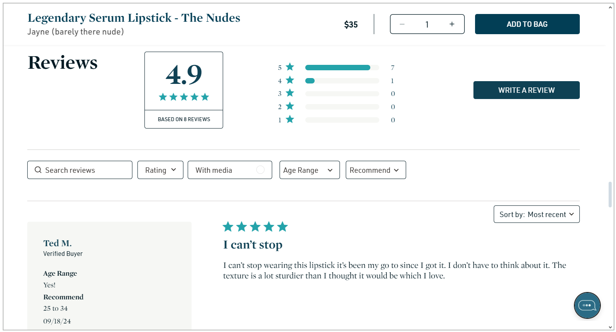The image size is (616, 332).
Task: Open the Age Range filter dropdown
Action: point(309,170)
